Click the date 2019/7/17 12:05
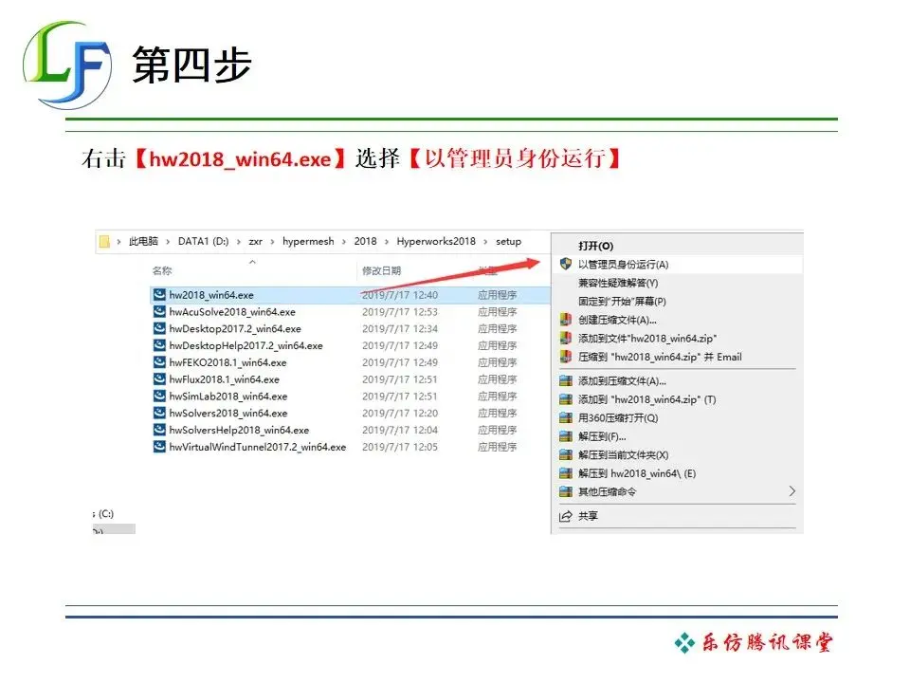Viewport: 910px width, 683px height. 400,447
